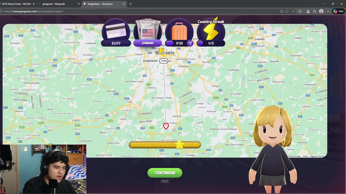Click the media music control icon
Screen dimensions: 346x194
coord(308,11)
